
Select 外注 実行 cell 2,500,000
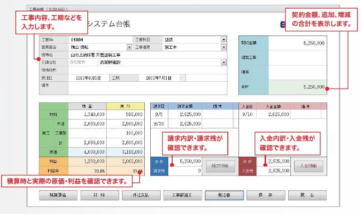tap(125, 124)
